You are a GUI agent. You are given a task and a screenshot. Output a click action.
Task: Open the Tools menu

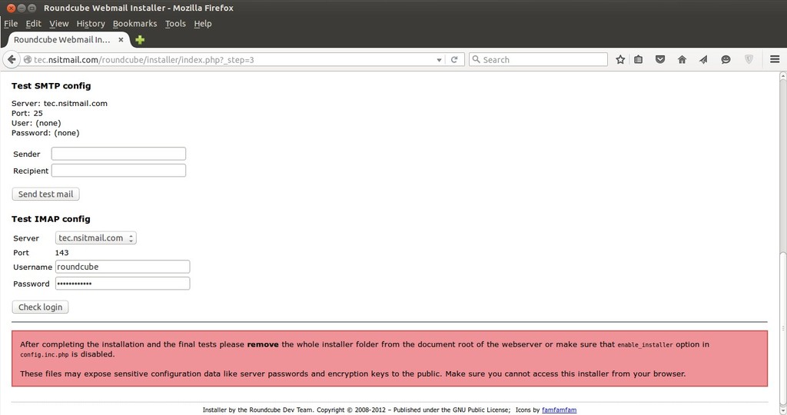click(175, 24)
